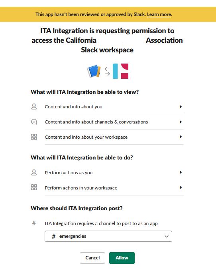Click the two-way arrows icon between the logos
Viewport: 216px width, 269px height.
click(x=107, y=71)
